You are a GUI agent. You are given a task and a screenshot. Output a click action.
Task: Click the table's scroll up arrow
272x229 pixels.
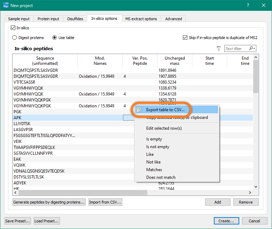click(256, 58)
